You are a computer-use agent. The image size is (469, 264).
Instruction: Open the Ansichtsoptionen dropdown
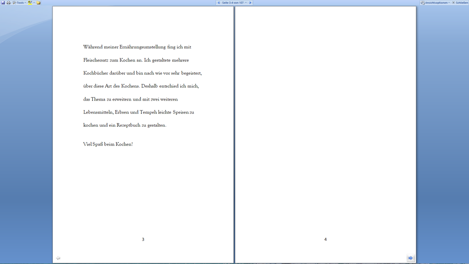(435, 3)
